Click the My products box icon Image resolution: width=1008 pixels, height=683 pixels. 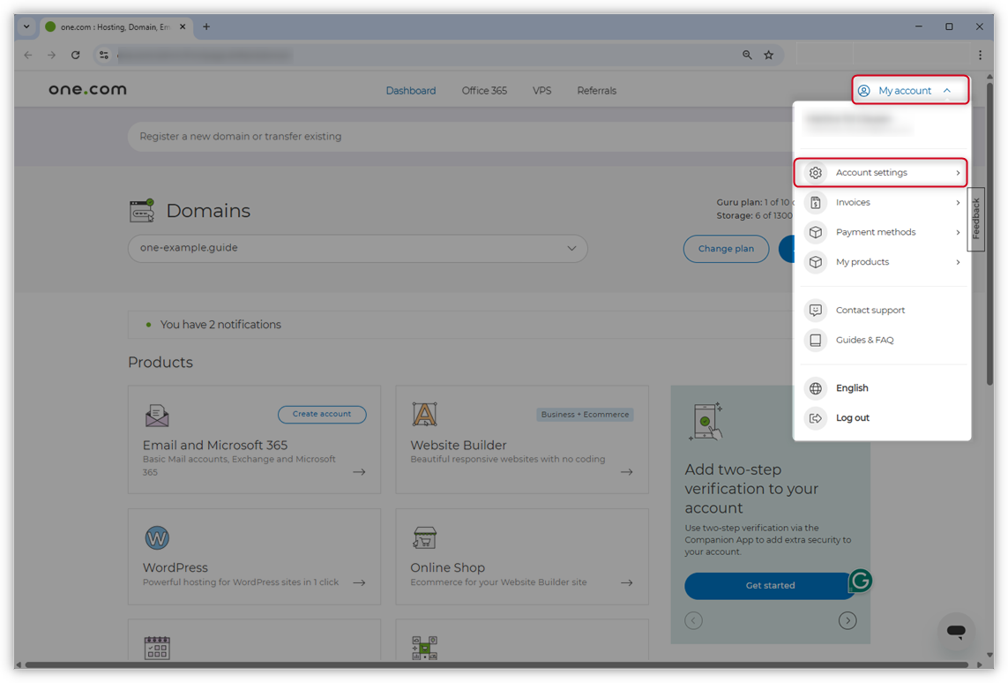click(x=815, y=261)
